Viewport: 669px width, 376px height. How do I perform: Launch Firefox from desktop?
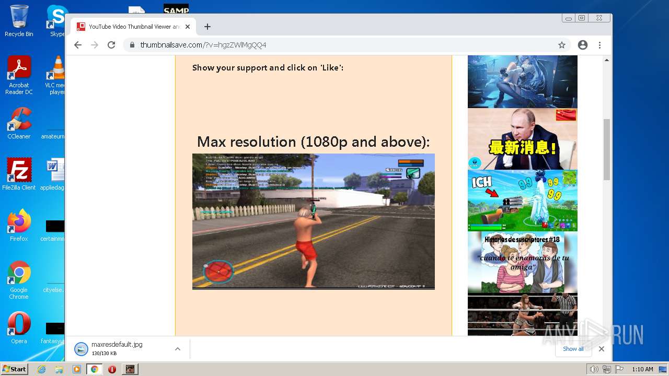click(19, 226)
